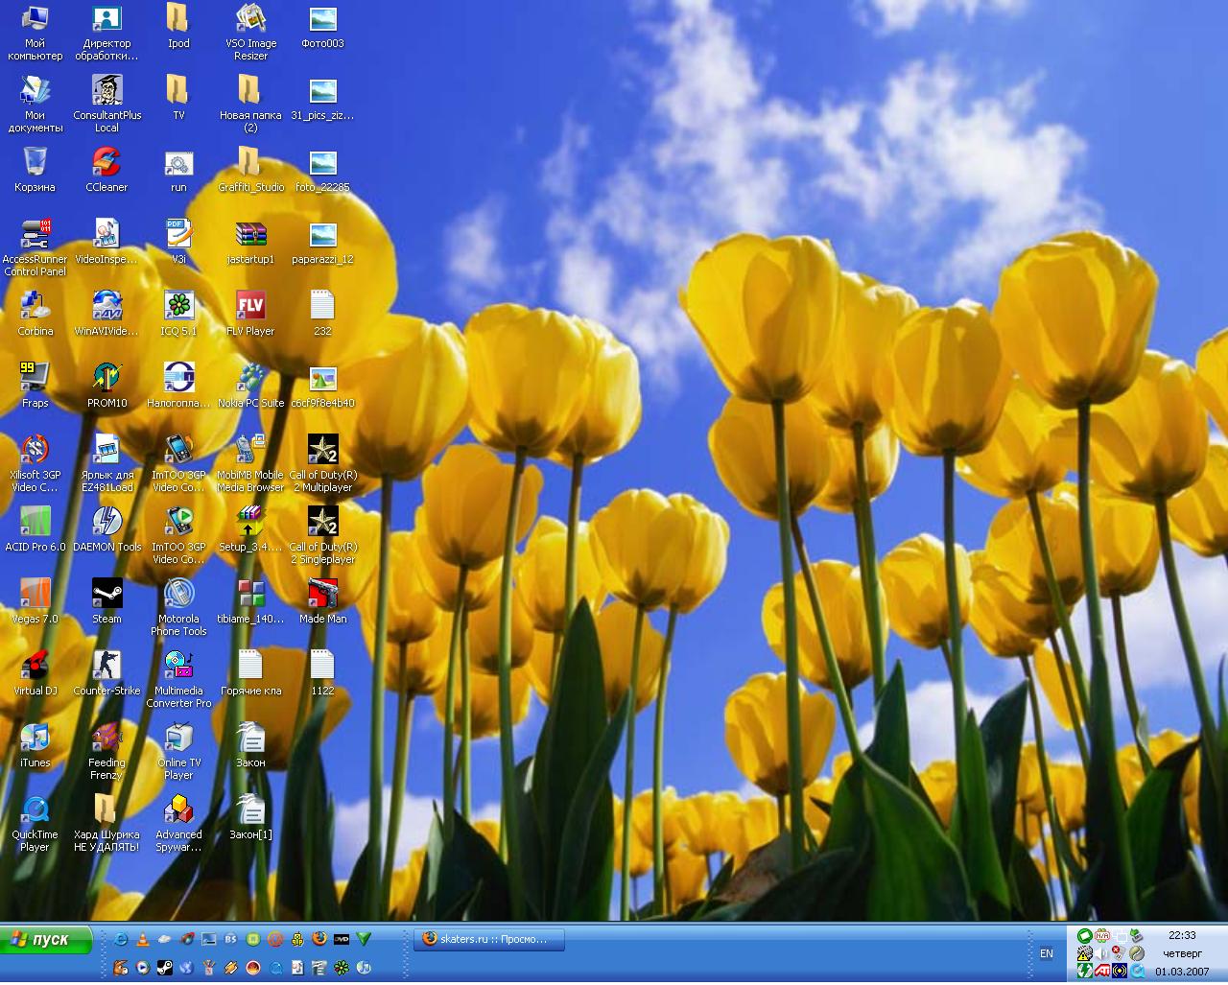The image size is (1228, 985).
Task: Open the CCleaner desktop shortcut
Action: [x=106, y=164]
